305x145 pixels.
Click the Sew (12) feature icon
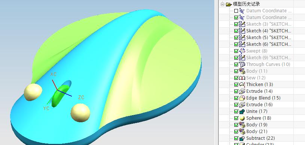coord(242,78)
